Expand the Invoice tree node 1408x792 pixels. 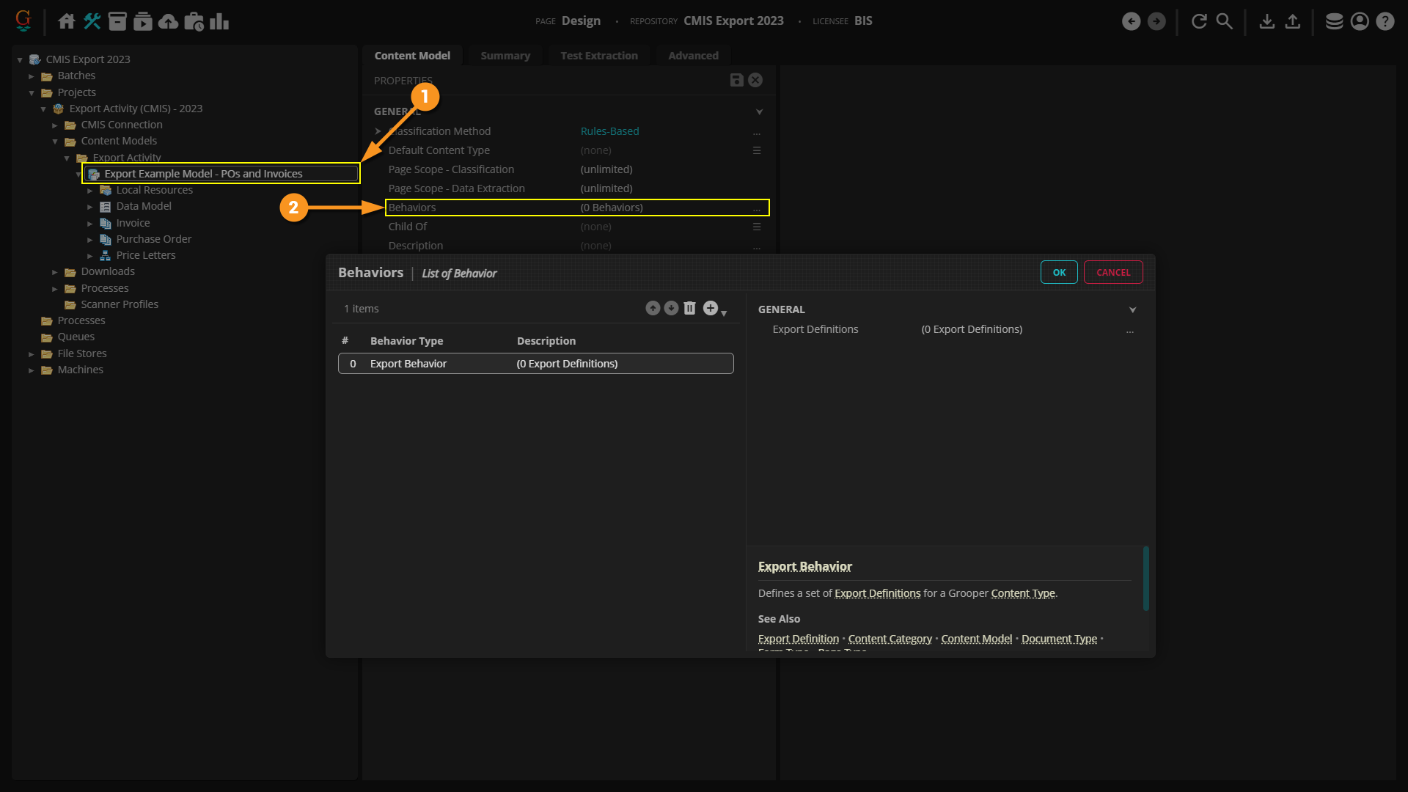click(x=90, y=223)
